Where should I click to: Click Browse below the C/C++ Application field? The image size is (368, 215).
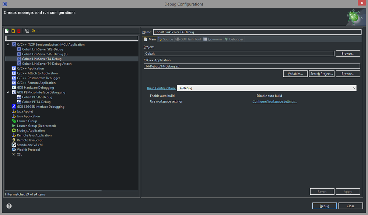348,74
